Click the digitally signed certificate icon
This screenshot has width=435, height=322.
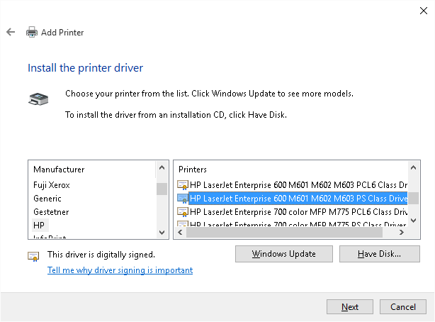pos(33,255)
